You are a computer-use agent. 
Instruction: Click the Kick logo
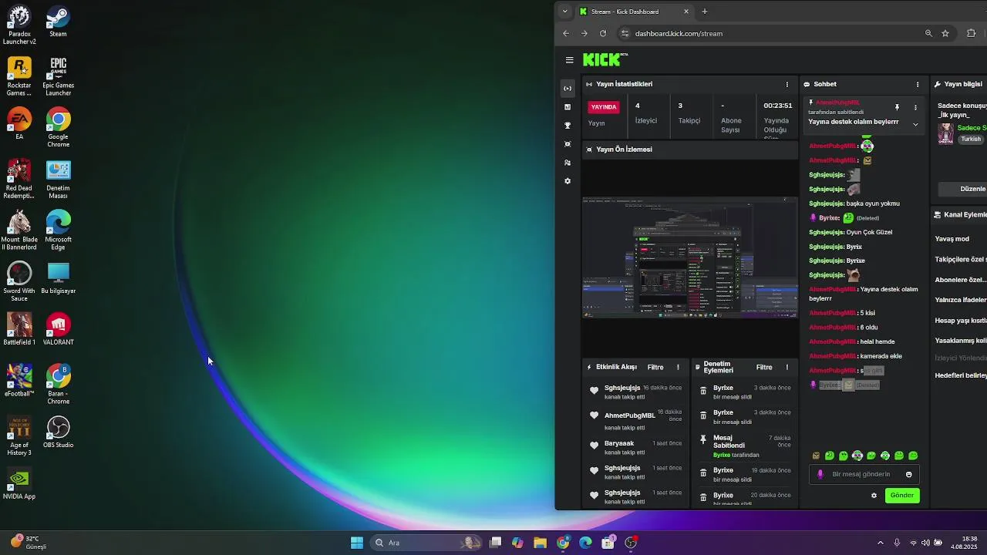pyautogui.click(x=605, y=60)
